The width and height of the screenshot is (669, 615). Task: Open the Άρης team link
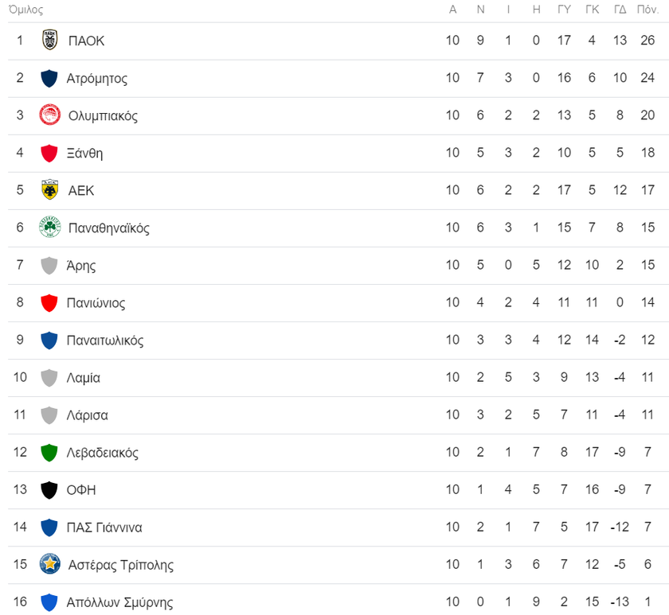point(81,266)
